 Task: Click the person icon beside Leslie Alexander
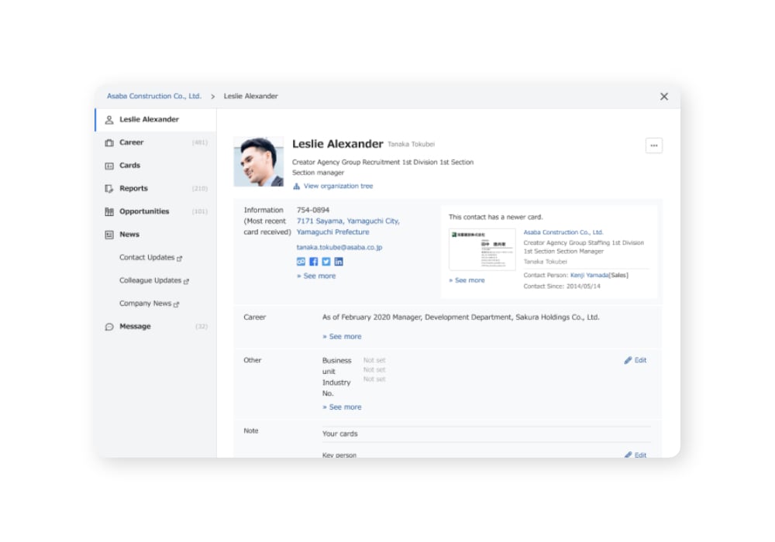click(109, 120)
